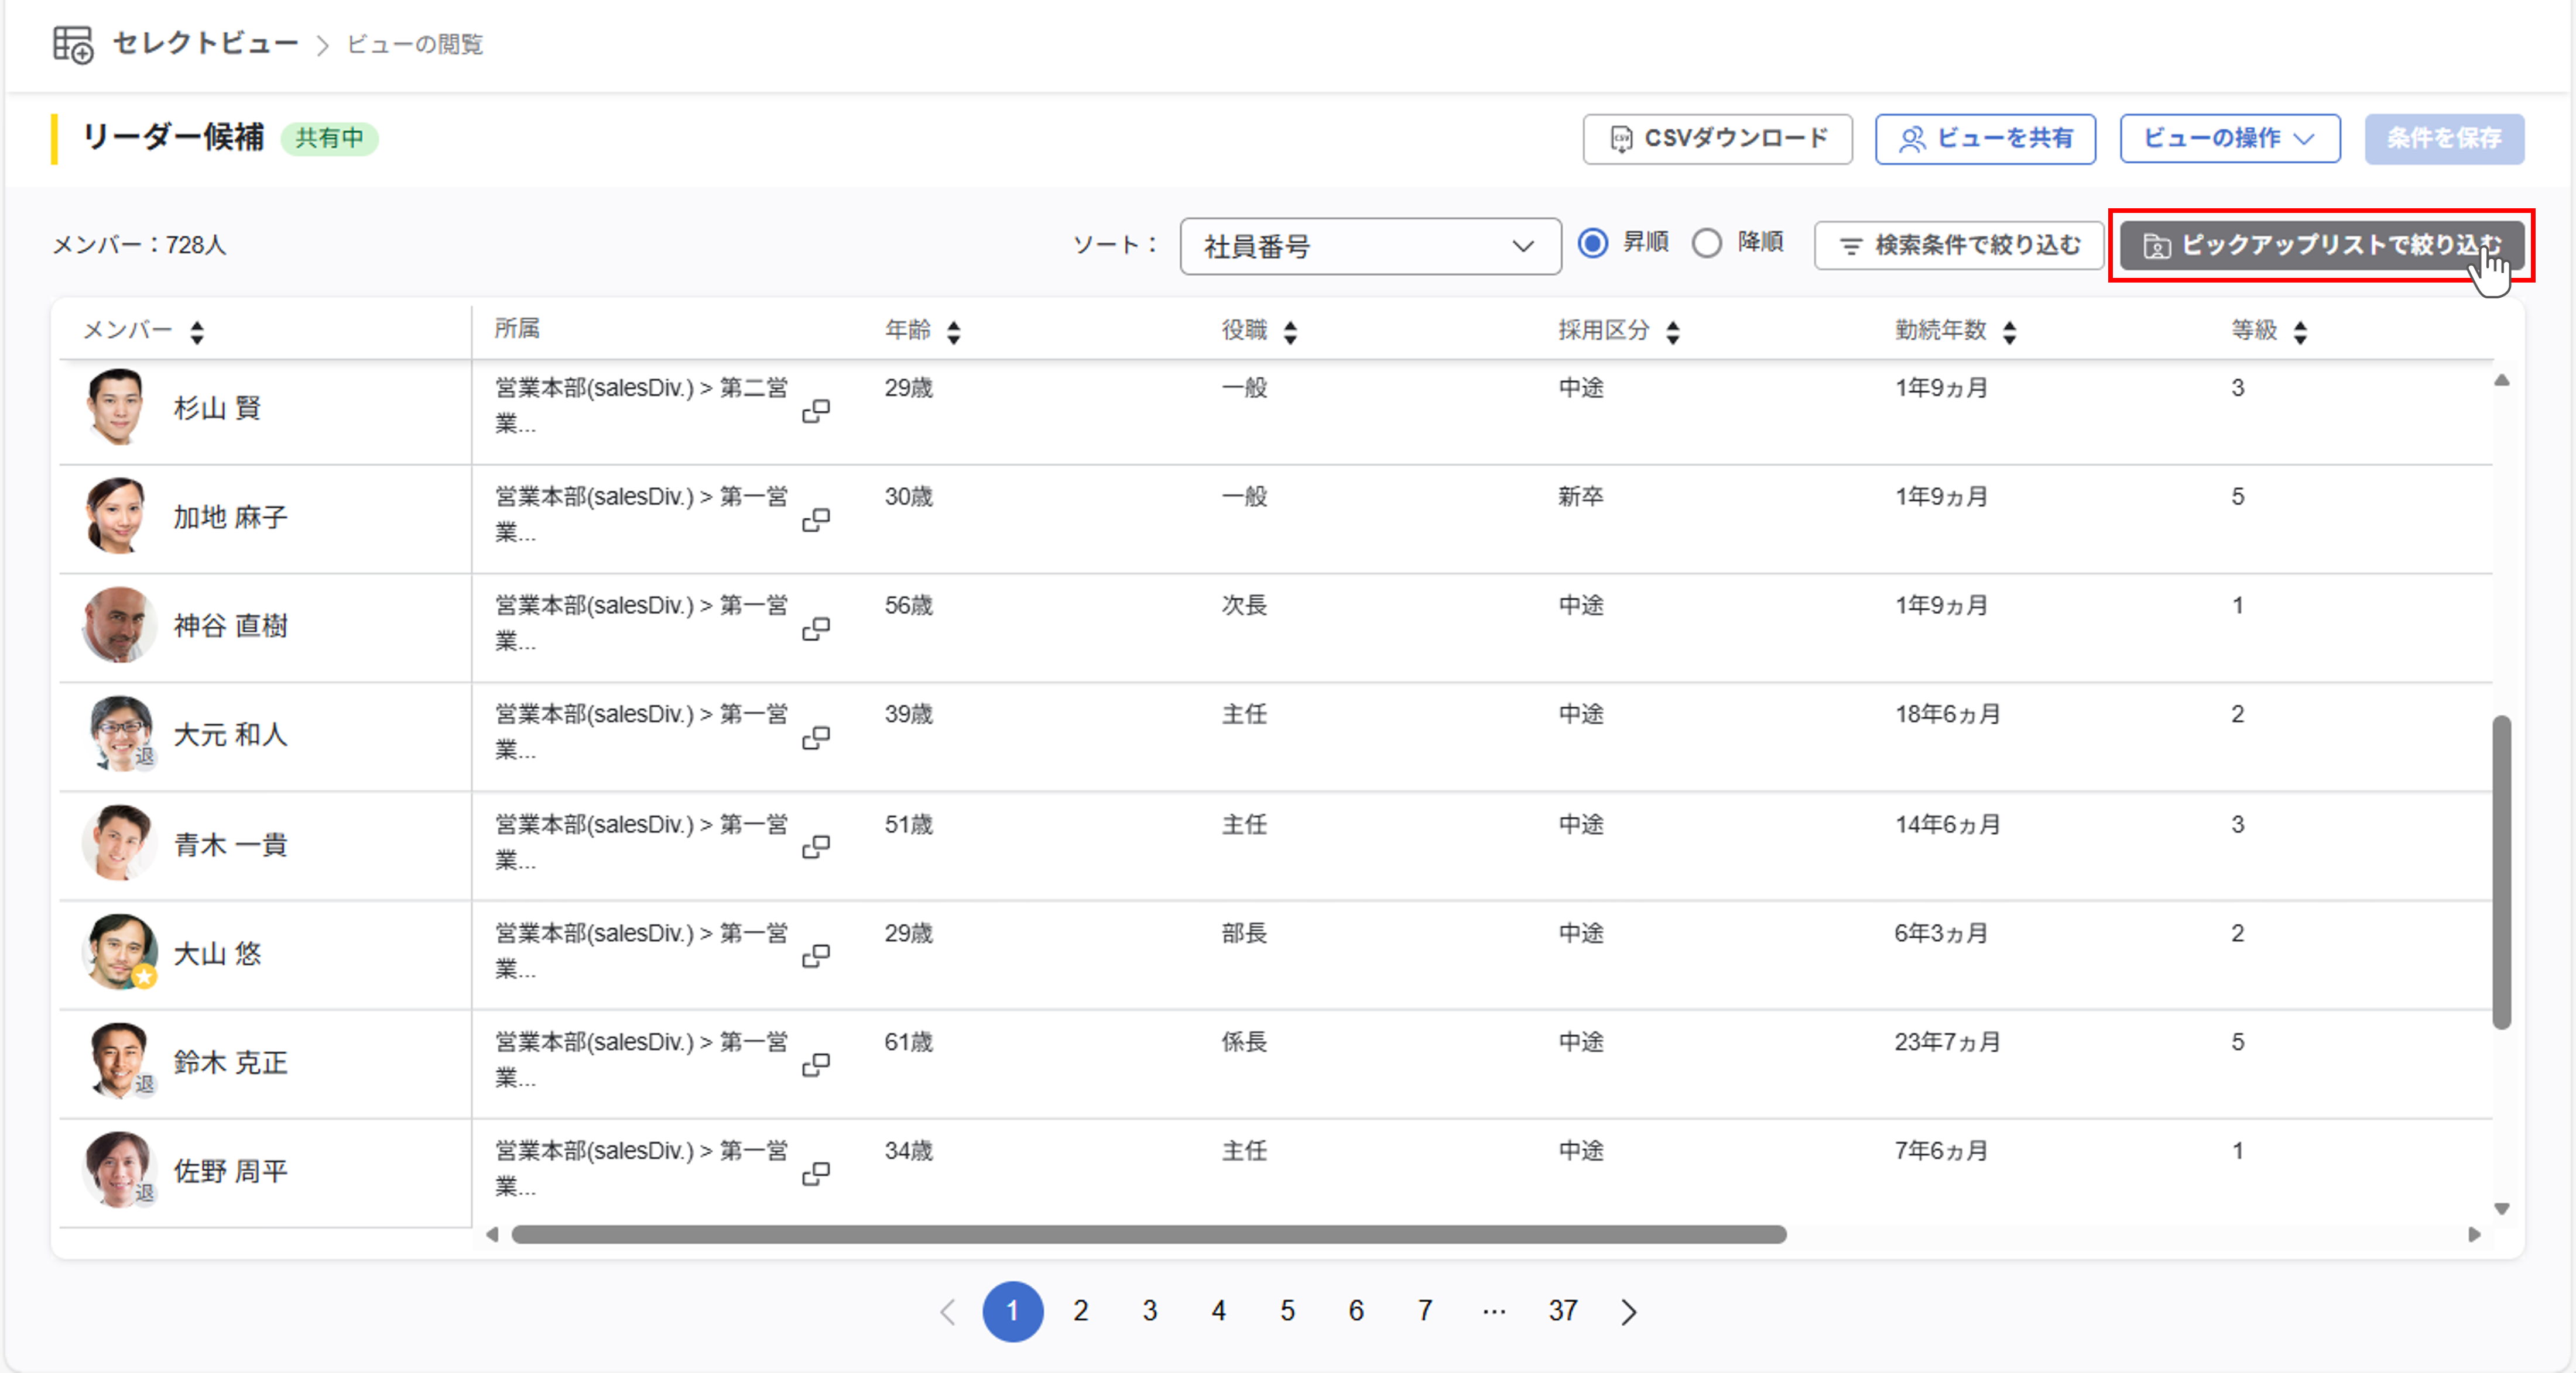Sort by メンバー column arrows
The image size is (2576, 1373).
tap(197, 332)
